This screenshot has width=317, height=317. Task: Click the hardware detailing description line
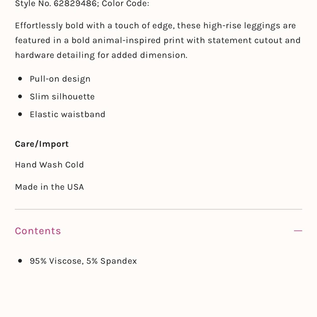pyautogui.click(x=101, y=55)
